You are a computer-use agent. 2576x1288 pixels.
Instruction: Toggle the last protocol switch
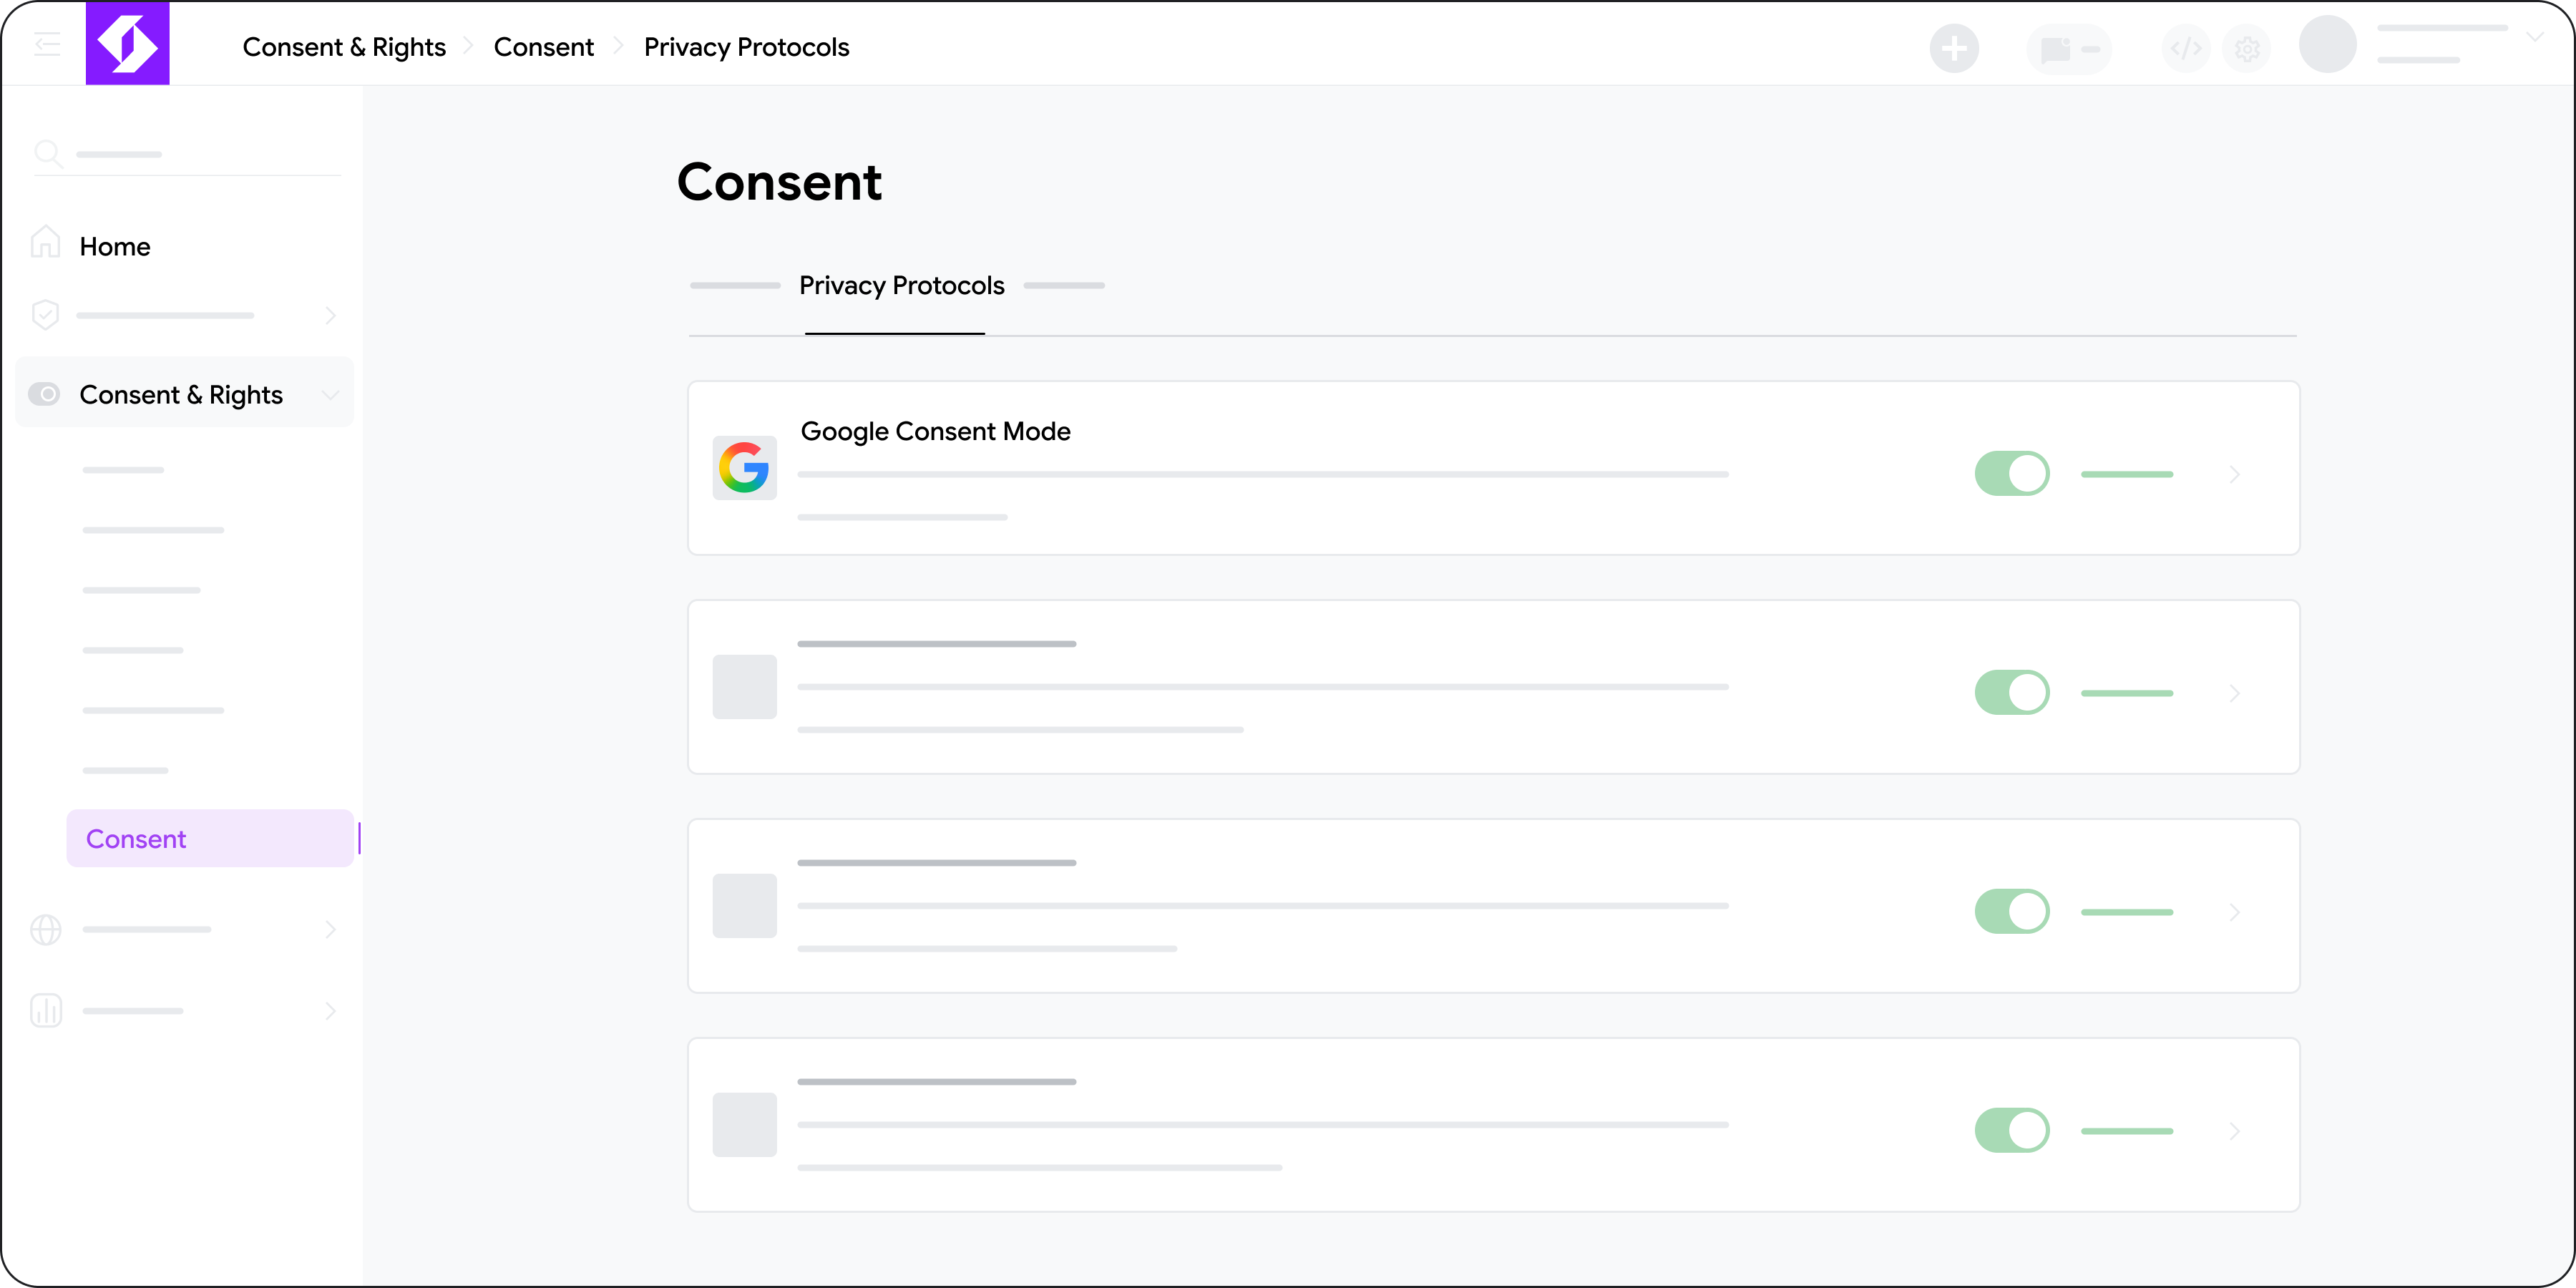pos(2012,1131)
